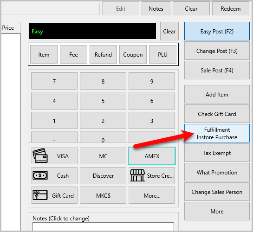253x232 pixels.
Task: Click the Edit button at top
Action: coord(121,8)
